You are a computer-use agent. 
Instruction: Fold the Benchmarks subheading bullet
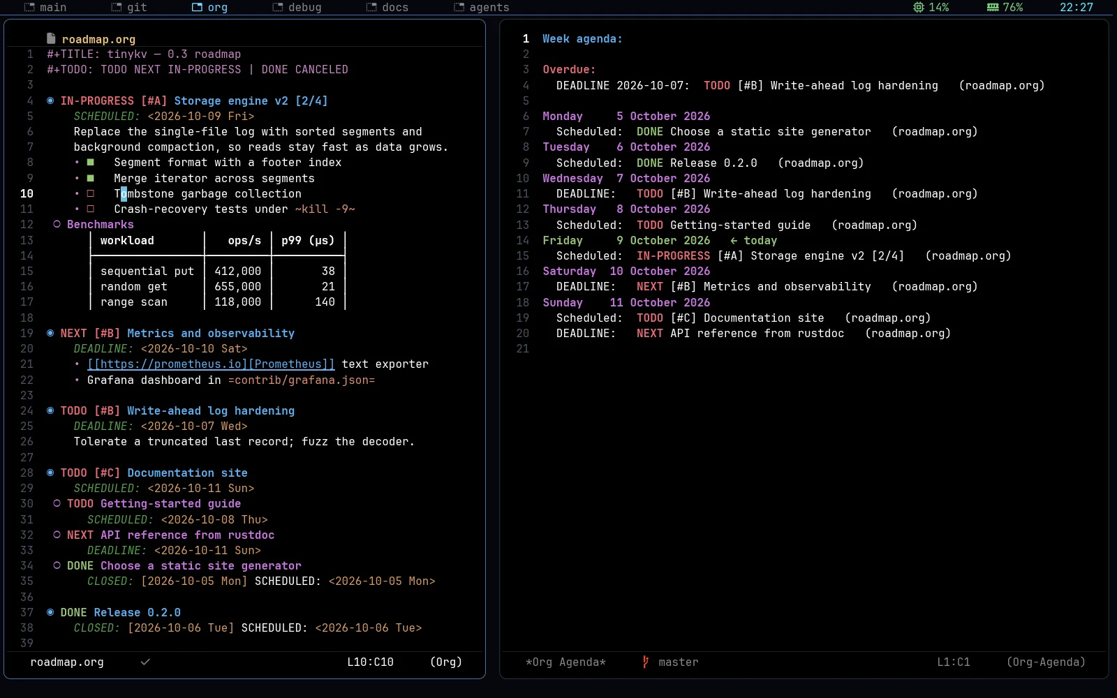pyautogui.click(x=57, y=224)
